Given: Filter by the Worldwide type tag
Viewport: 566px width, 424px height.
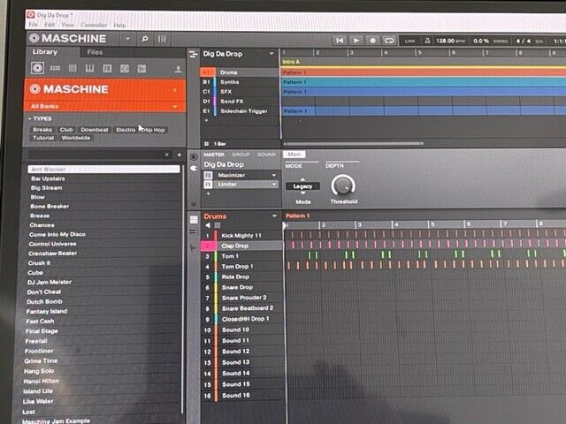Looking at the screenshot, I should point(76,138).
